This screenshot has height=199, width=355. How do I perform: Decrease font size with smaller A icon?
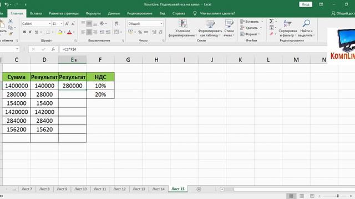[x=73, y=24]
